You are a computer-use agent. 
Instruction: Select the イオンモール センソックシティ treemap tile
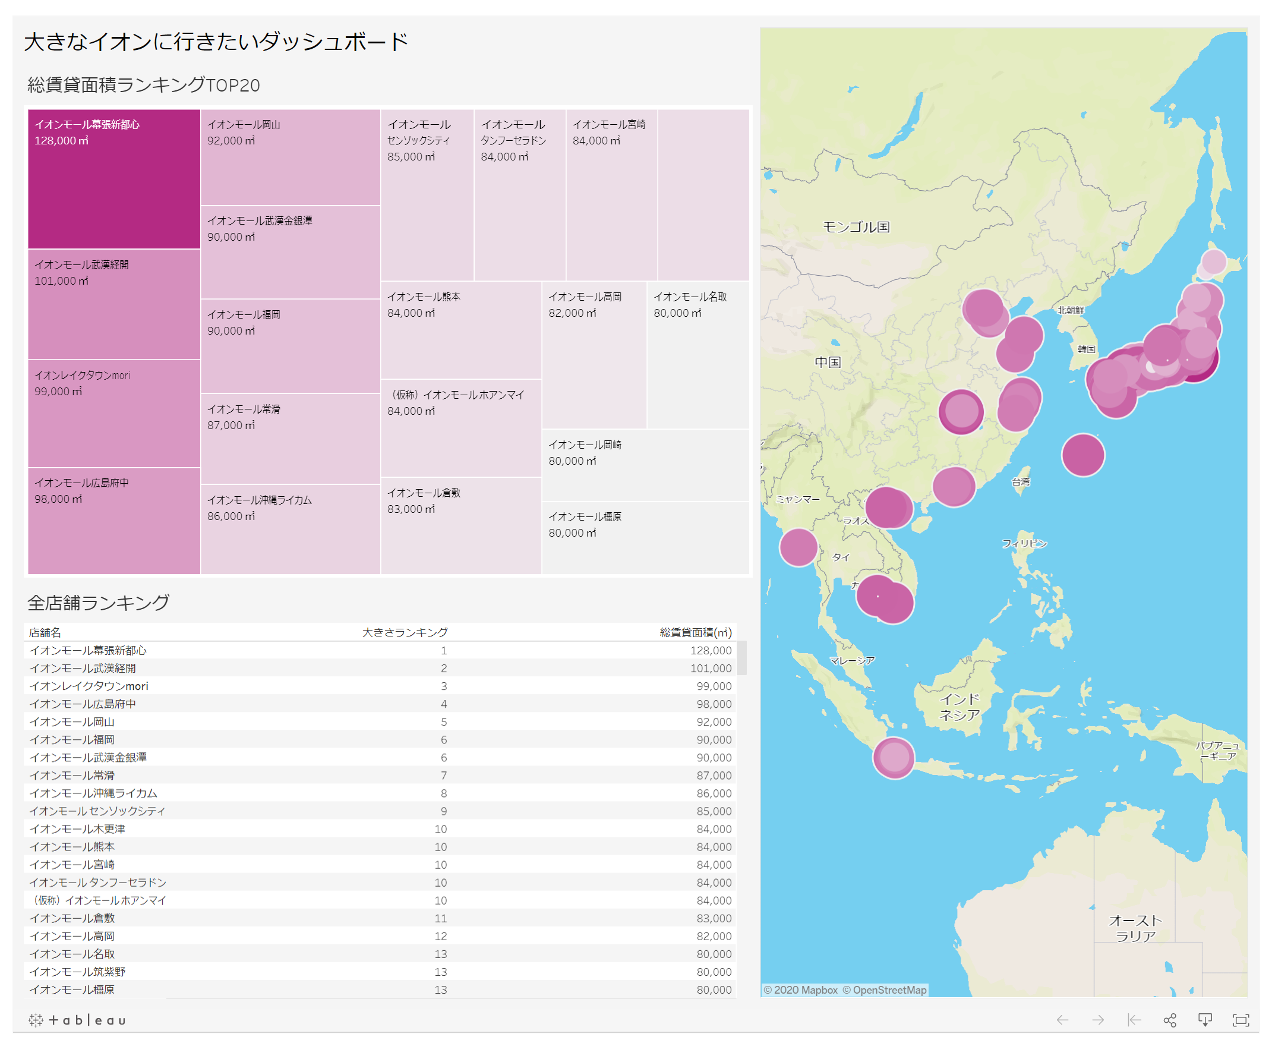(x=427, y=195)
